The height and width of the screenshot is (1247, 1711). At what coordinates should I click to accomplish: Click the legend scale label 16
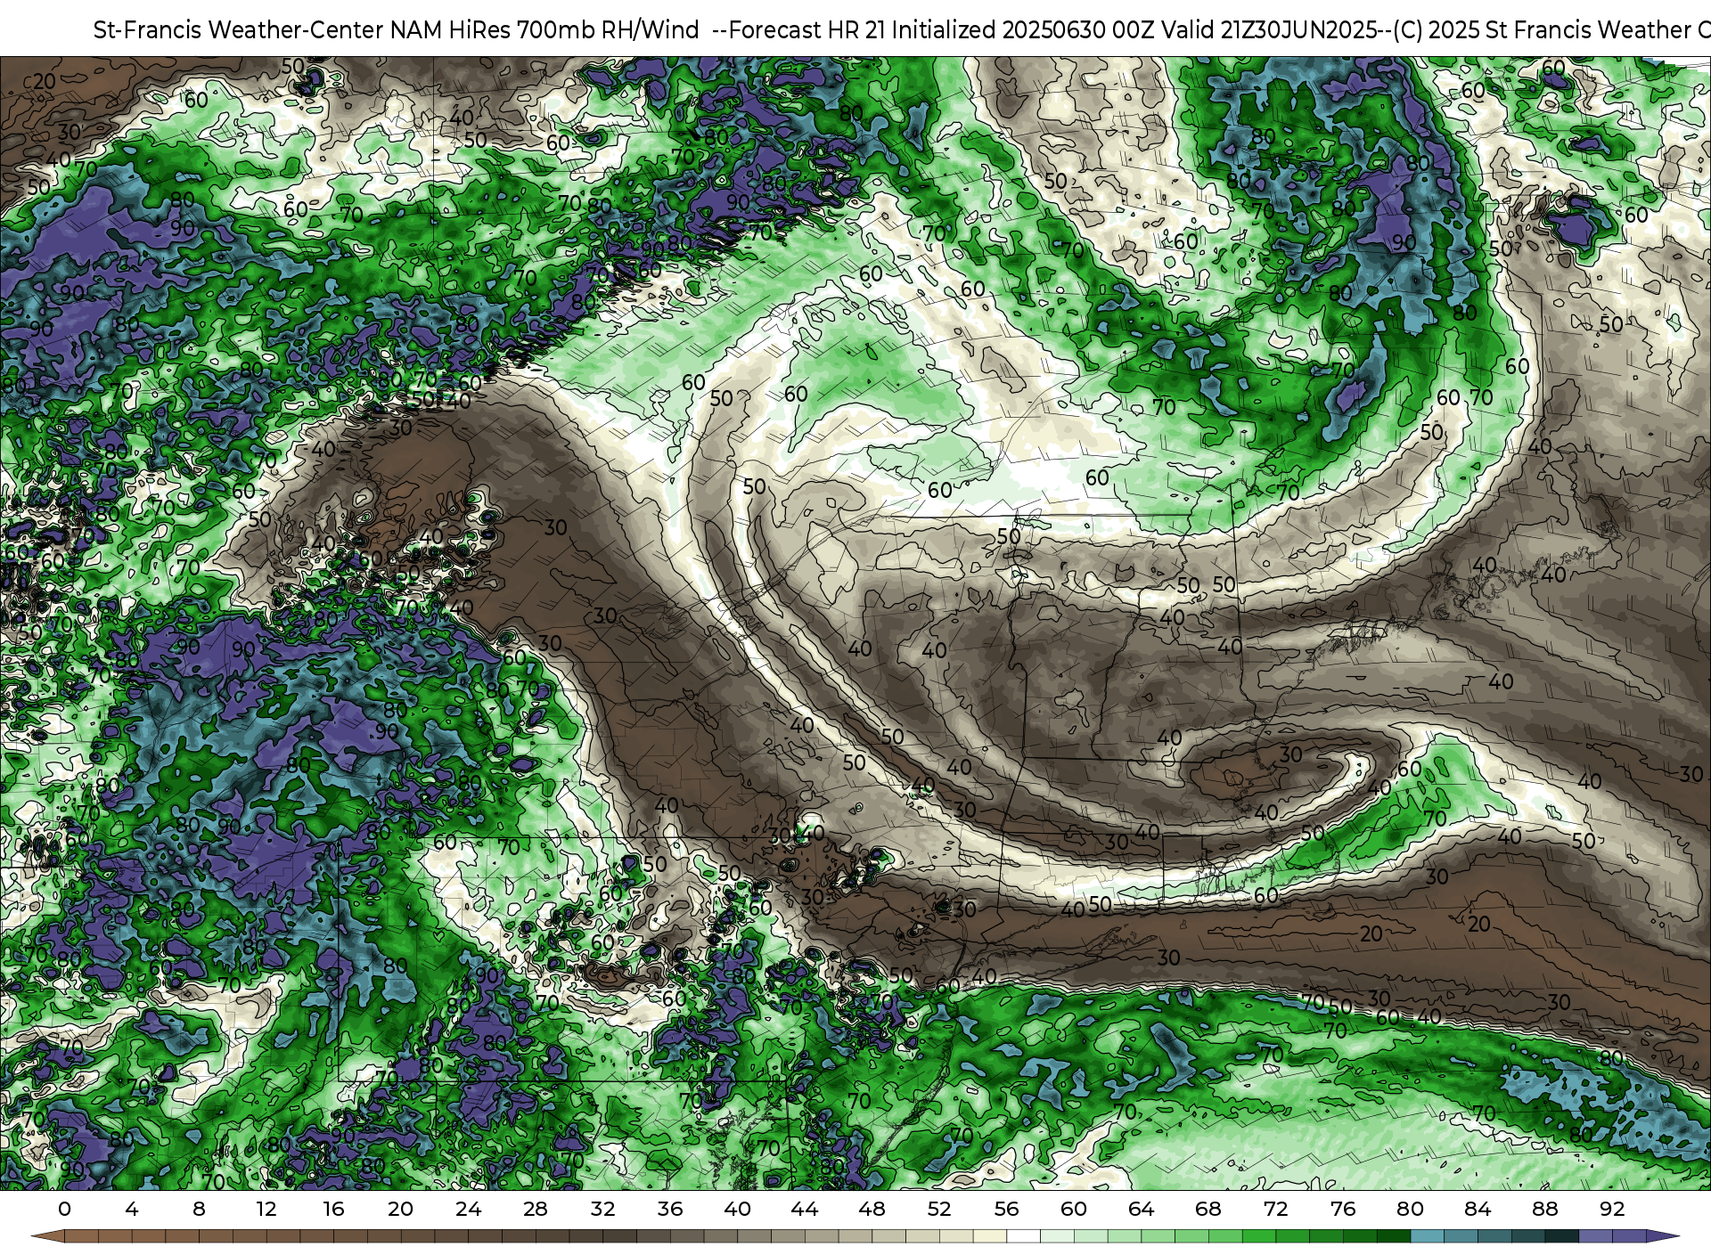(333, 1209)
